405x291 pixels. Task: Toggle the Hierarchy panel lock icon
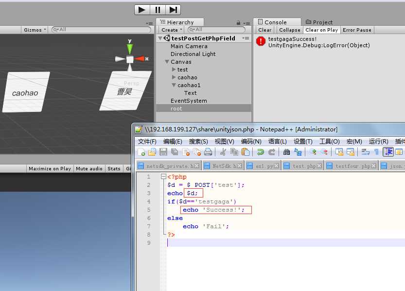[238, 23]
